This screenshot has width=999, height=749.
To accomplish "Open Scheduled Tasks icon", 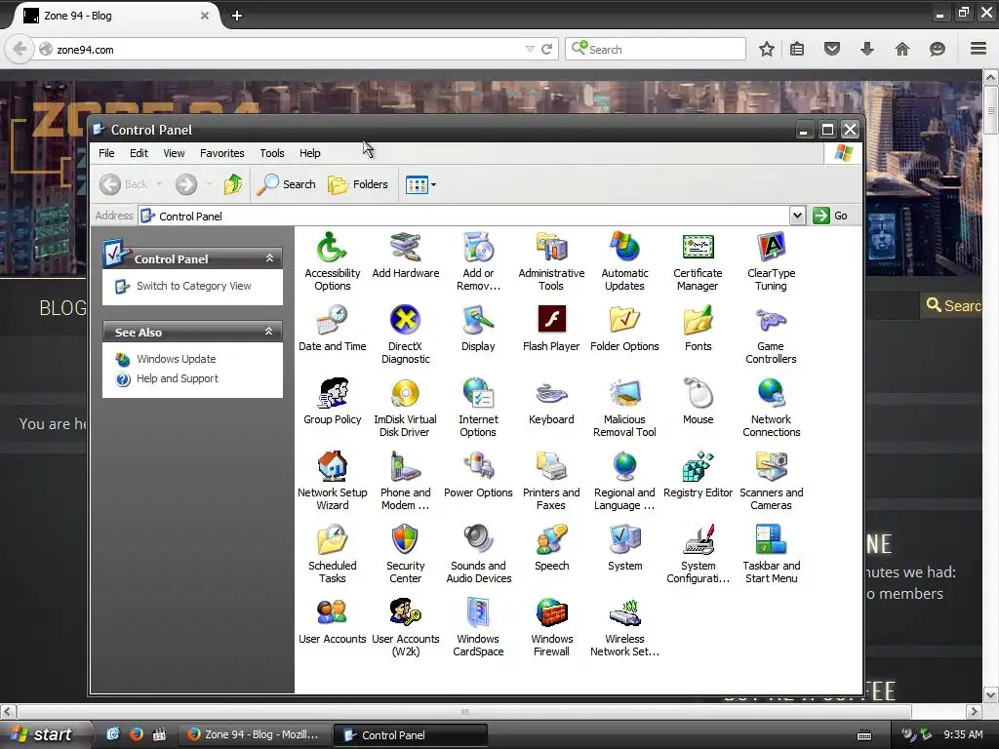I will pos(332,554).
